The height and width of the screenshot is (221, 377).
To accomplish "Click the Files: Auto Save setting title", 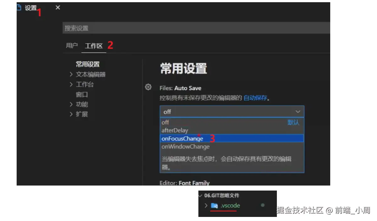I will pyautogui.click(x=180, y=88).
